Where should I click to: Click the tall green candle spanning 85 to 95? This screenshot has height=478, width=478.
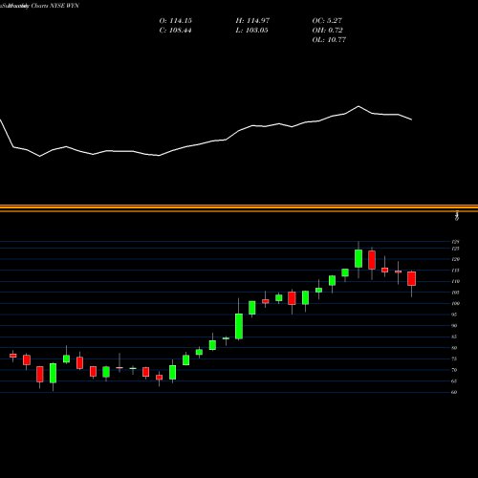click(239, 326)
